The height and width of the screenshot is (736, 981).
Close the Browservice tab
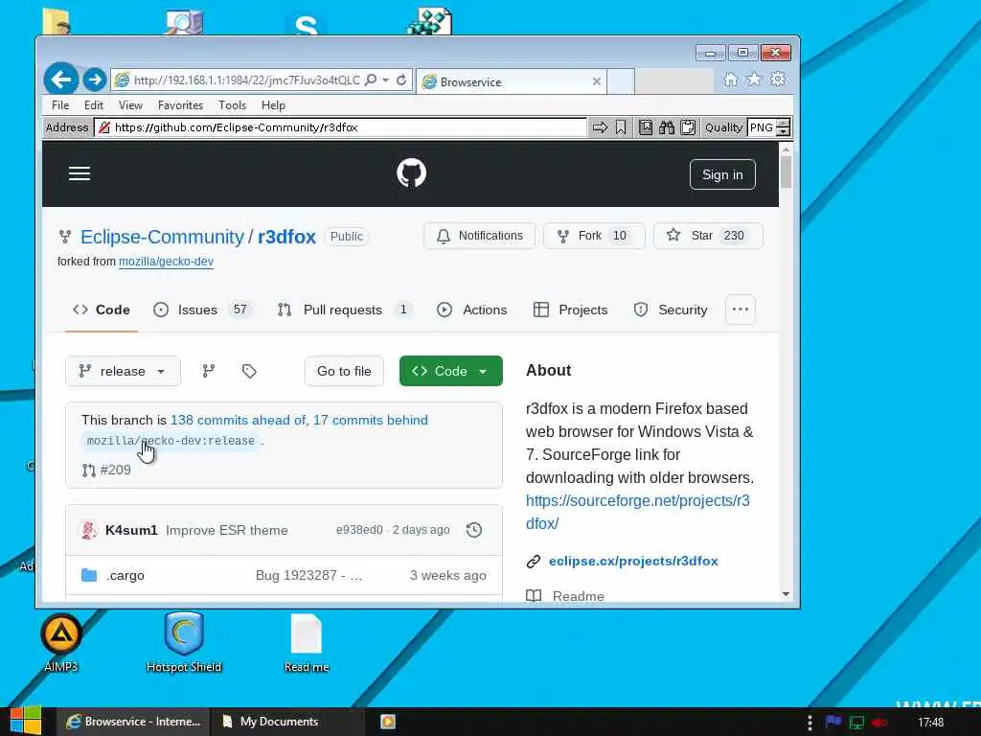pyautogui.click(x=596, y=81)
